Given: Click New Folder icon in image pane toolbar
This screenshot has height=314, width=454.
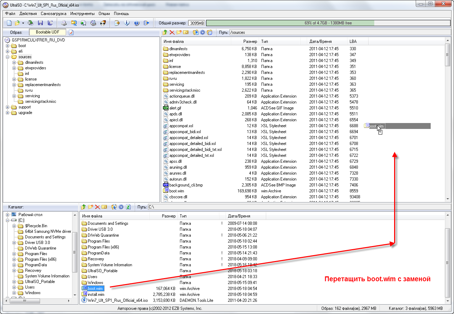Looking at the screenshot, I should 179,32.
